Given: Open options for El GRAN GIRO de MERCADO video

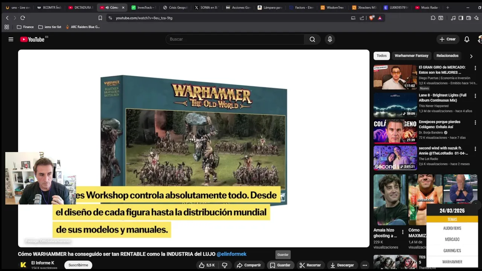Looking at the screenshot, I should click(x=475, y=68).
